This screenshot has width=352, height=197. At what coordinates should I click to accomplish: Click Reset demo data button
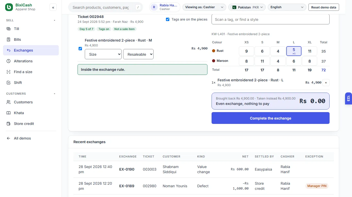[x=324, y=7]
